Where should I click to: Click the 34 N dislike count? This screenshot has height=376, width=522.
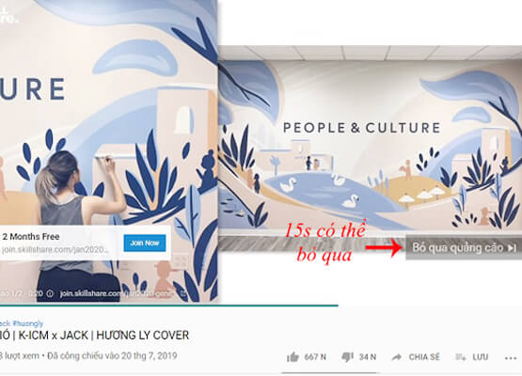[x=368, y=357]
